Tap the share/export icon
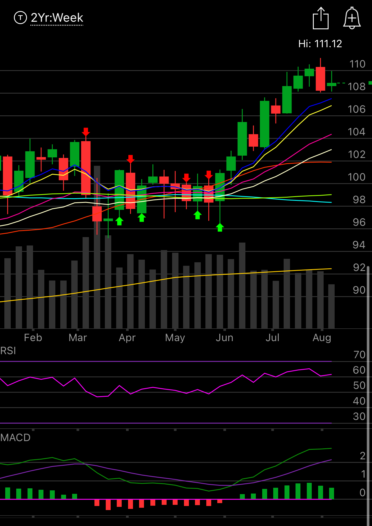 pos(321,18)
